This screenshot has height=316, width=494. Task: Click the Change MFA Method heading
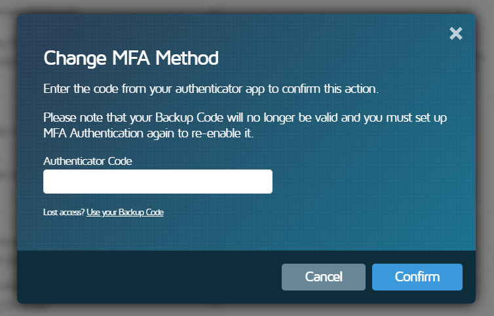(131, 58)
